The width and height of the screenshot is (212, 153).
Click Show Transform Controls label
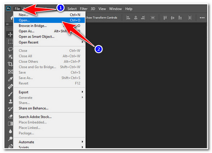click(x=101, y=18)
